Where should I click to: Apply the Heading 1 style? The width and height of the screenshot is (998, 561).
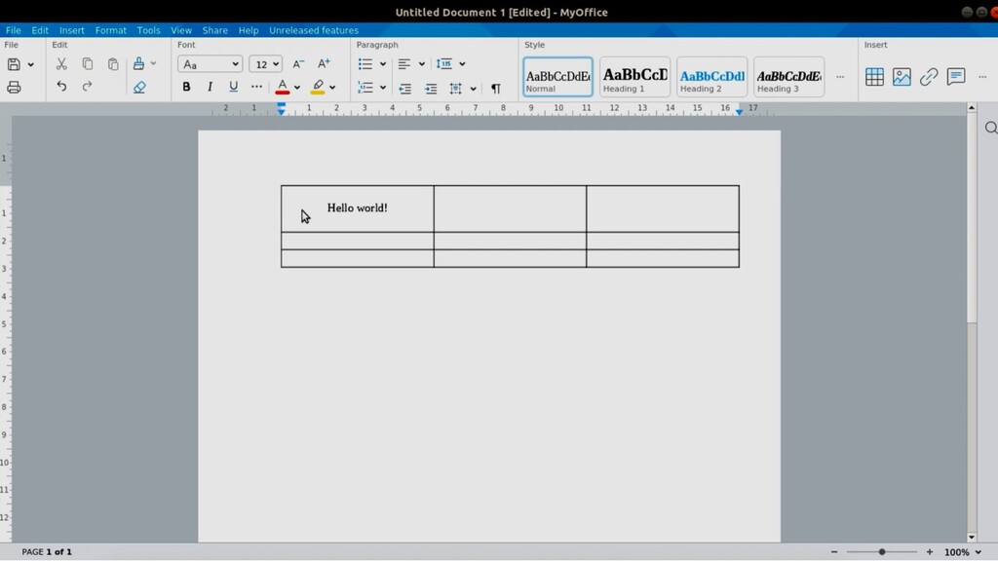click(634, 77)
